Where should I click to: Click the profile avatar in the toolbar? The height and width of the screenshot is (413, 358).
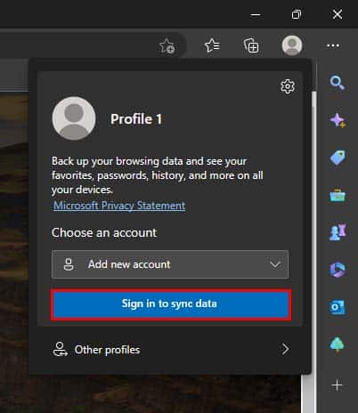[292, 45]
